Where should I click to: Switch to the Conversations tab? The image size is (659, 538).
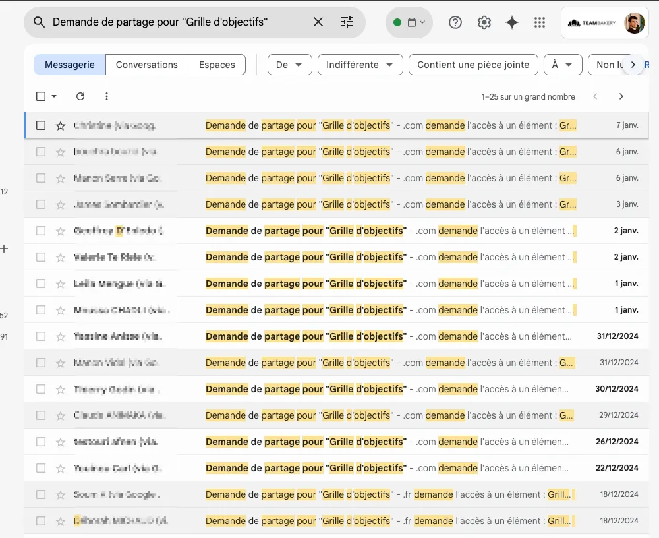point(147,65)
